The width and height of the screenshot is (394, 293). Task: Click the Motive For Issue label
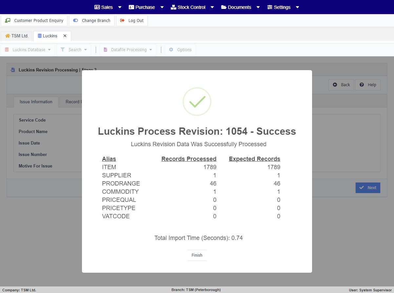coord(35,166)
